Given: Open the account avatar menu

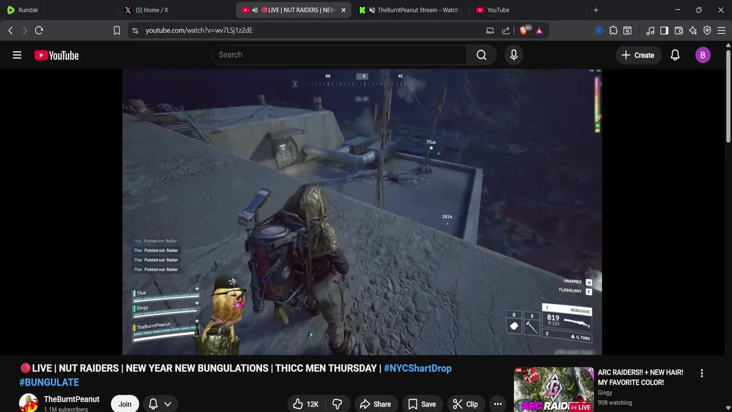Looking at the screenshot, I should click(x=703, y=55).
